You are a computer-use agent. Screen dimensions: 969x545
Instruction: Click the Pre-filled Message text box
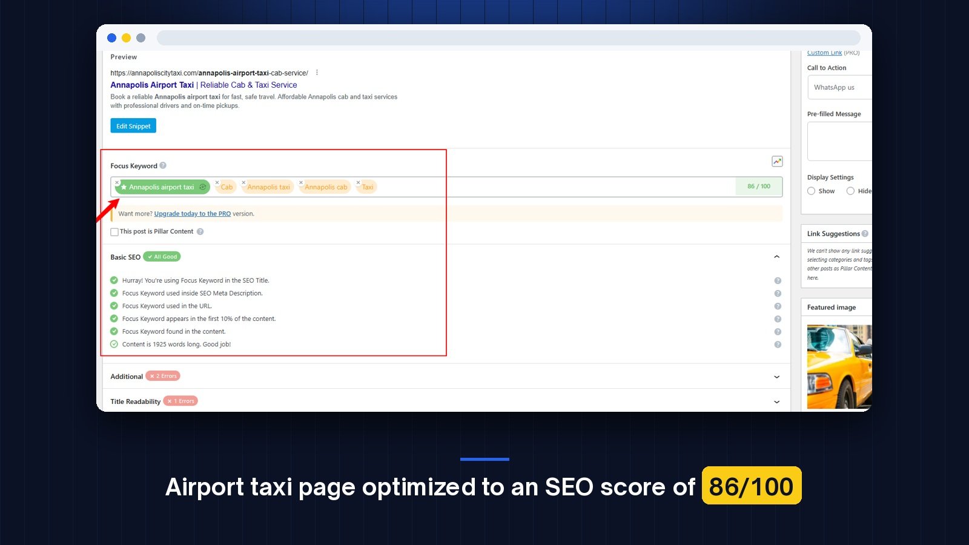[840, 141]
